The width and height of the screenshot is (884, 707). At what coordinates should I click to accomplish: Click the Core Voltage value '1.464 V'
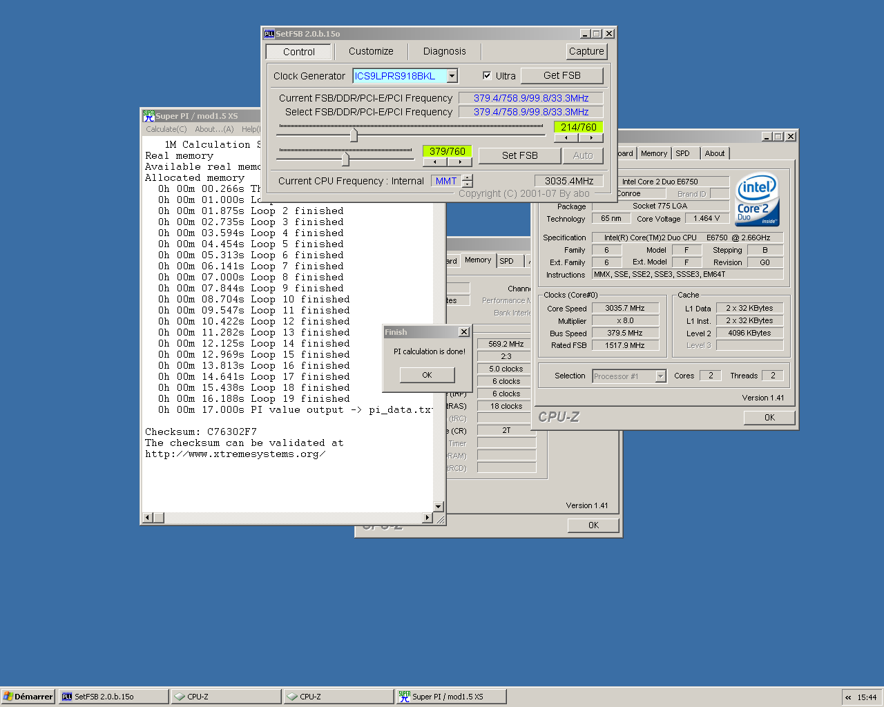[707, 219]
